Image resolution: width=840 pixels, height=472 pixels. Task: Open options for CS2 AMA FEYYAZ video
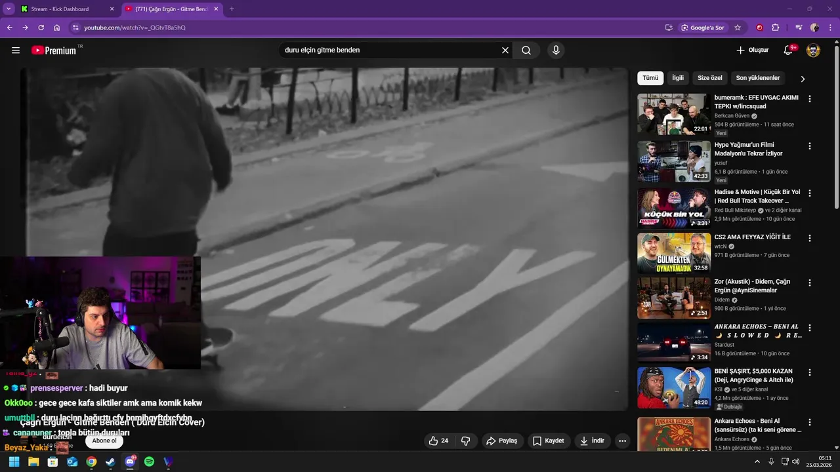pos(809,238)
